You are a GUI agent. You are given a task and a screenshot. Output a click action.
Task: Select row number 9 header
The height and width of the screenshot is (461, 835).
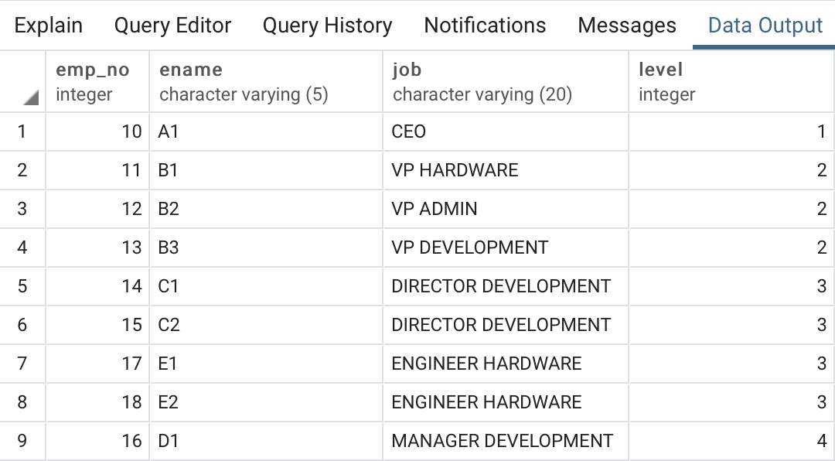pyautogui.click(x=22, y=441)
